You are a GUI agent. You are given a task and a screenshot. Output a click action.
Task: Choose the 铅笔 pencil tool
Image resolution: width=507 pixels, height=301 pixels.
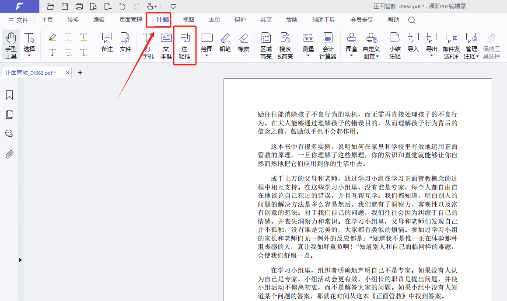[225, 43]
